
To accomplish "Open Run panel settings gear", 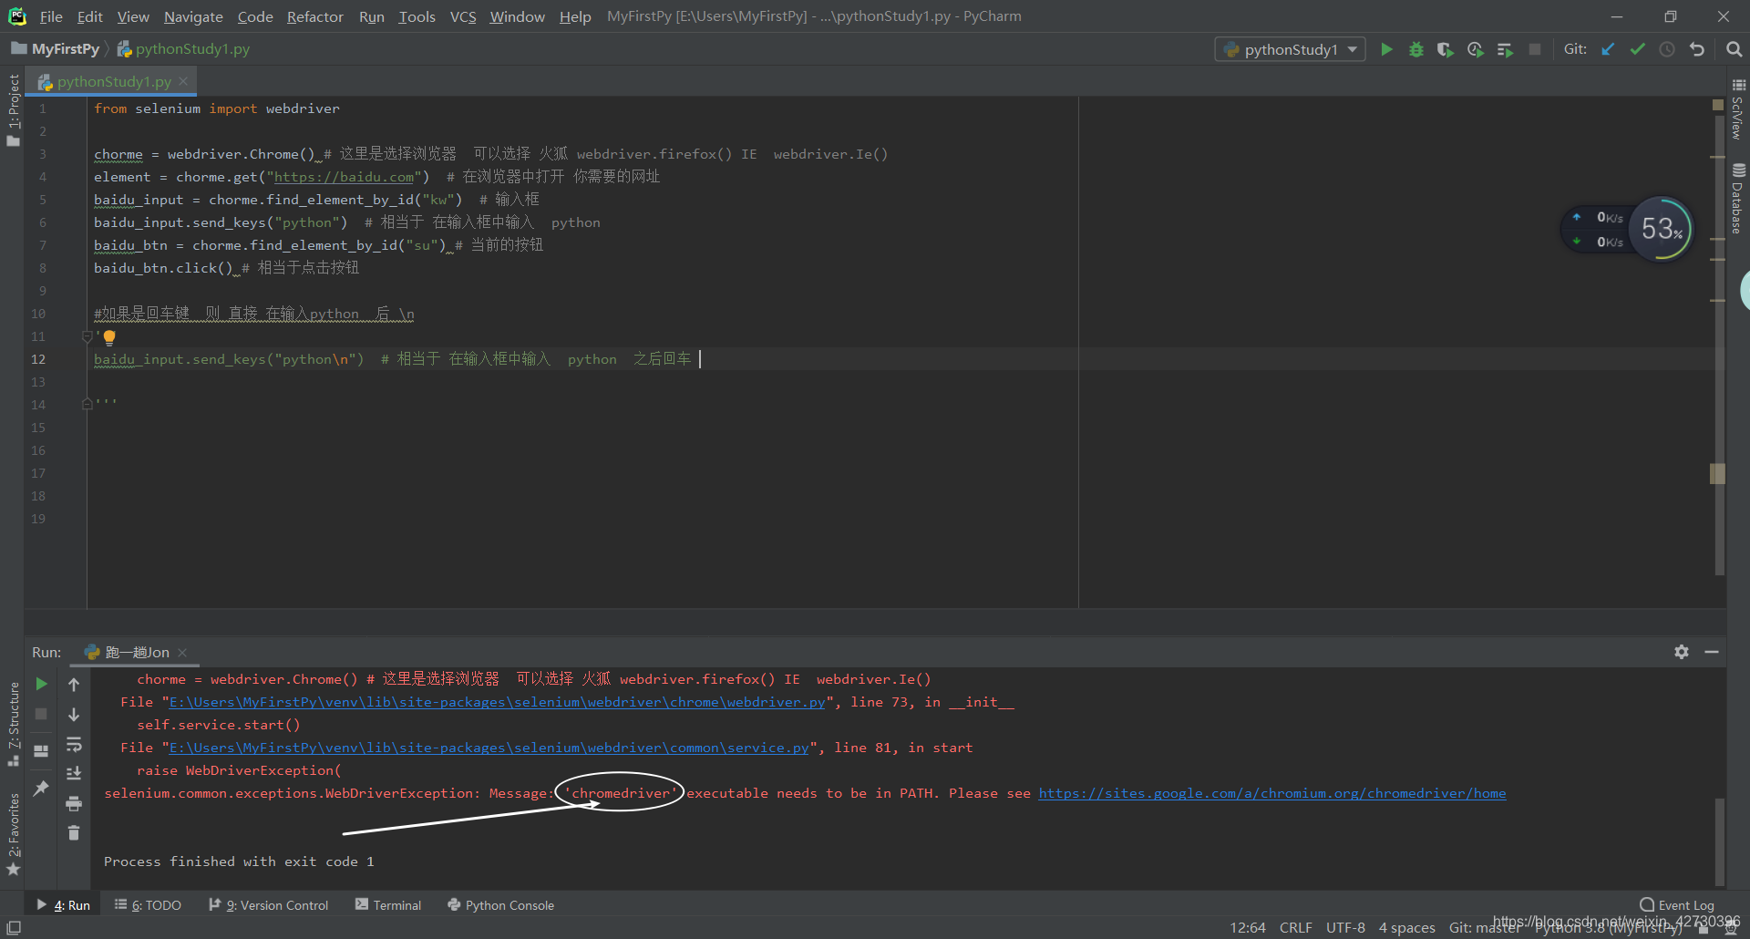I will coord(1682,652).
